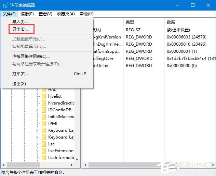This screenshot has height=176, width=216.
Task: Click the IPMI folder icon
Action: tap(44, 124)
